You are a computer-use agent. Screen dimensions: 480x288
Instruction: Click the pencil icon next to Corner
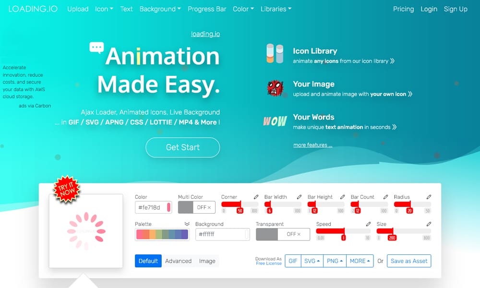(x=256, y=197)
